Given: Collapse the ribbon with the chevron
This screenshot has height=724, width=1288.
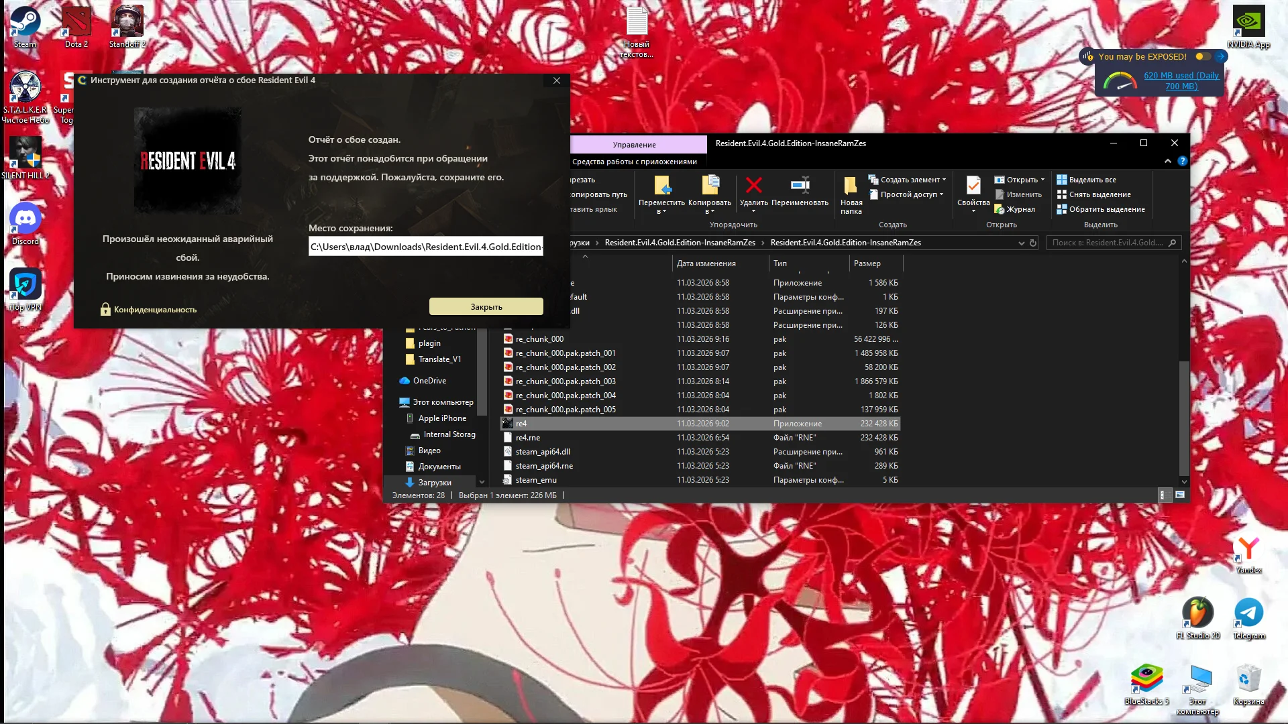Looking at the screenshot, I should click(x=1167, y=161).
